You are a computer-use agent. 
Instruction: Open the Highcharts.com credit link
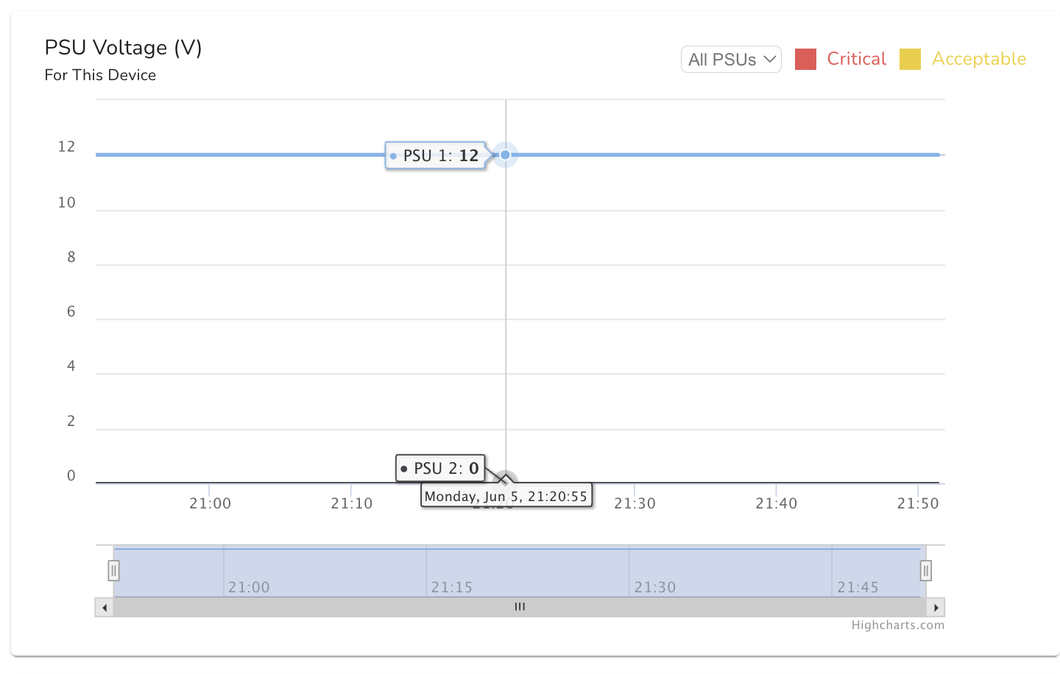(x=897, y=625)
